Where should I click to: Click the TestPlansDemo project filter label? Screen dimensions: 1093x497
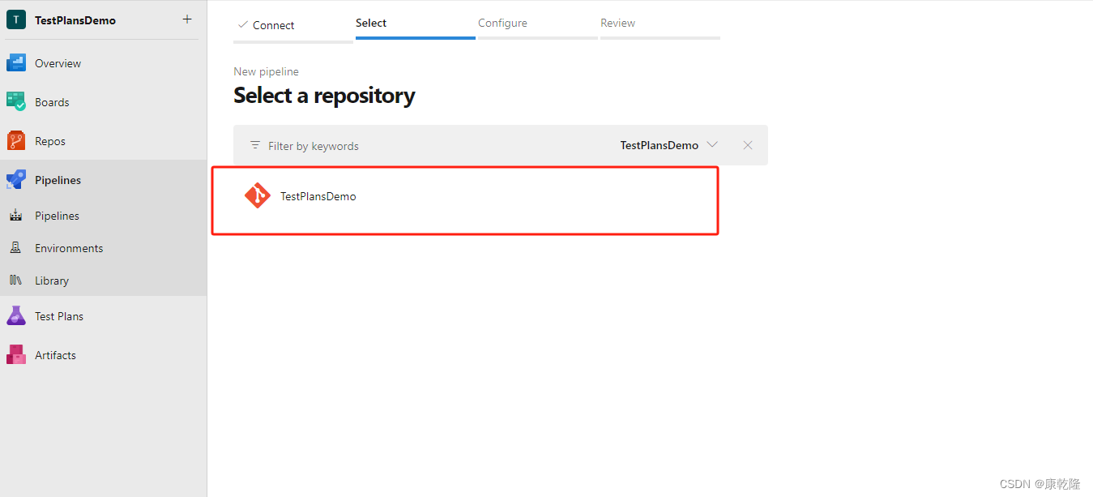coord(660,145)
